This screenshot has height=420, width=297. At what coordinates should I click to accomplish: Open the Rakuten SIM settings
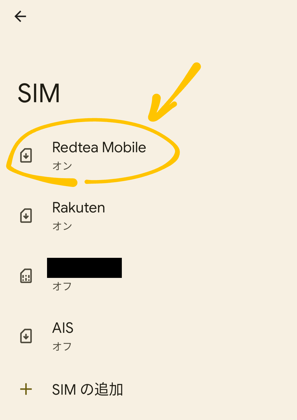(148, 216)
